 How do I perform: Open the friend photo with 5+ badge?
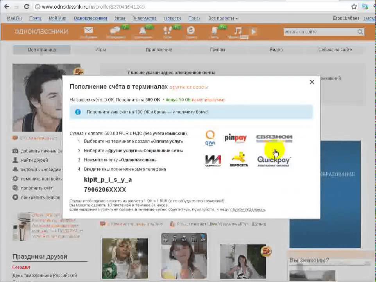[243, 261]
